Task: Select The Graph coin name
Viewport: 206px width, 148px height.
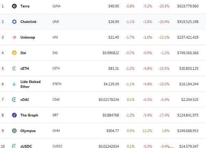Action: click(x=29, y=115)
